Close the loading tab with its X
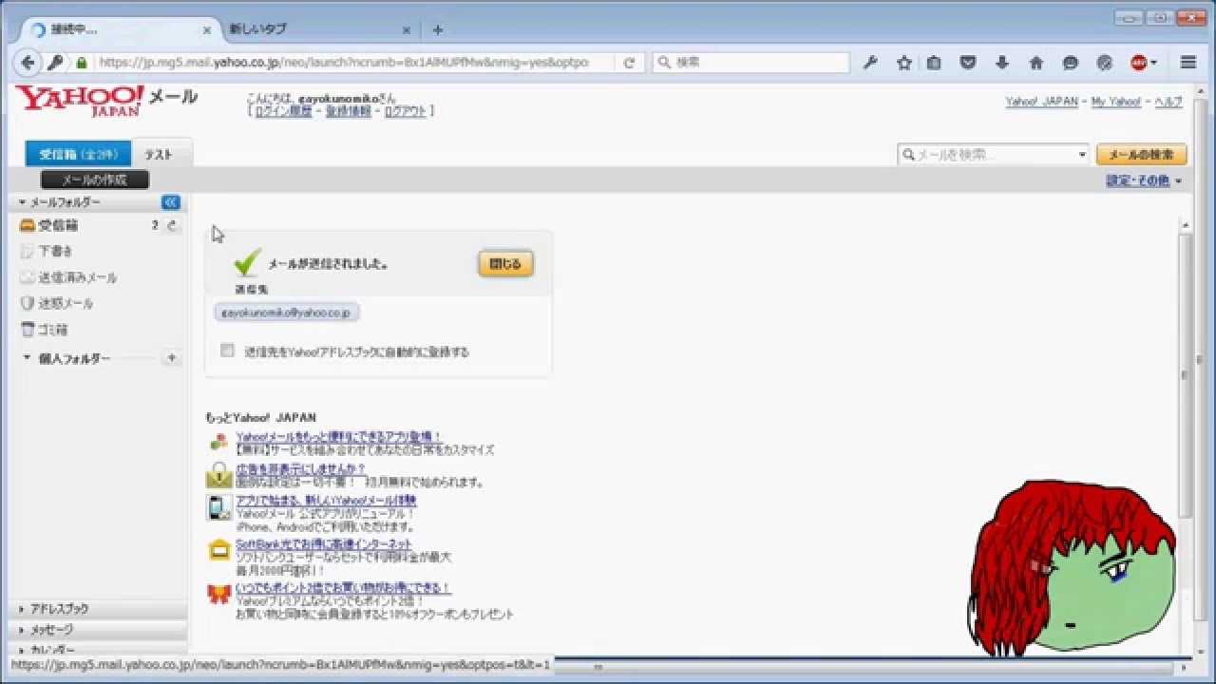This screenshot has width=1216, height=684. (x=207, y=29)
